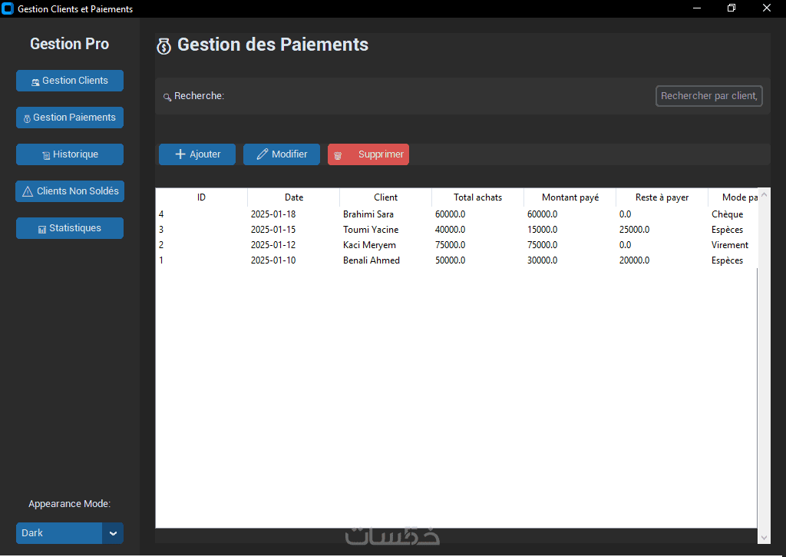Click the warning triangle icon in sidebar
Screen dimensions: 786x557
28,192
